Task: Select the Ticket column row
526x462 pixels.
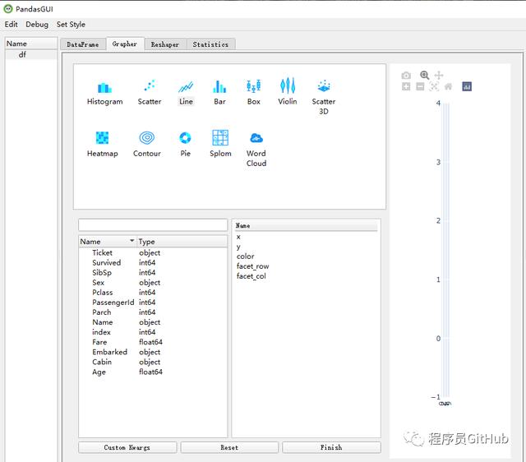Action: [153, 252]
